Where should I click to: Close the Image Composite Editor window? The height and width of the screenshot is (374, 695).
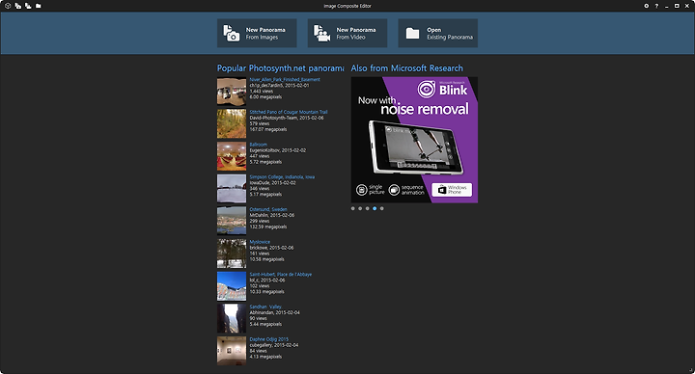(687, 6)
